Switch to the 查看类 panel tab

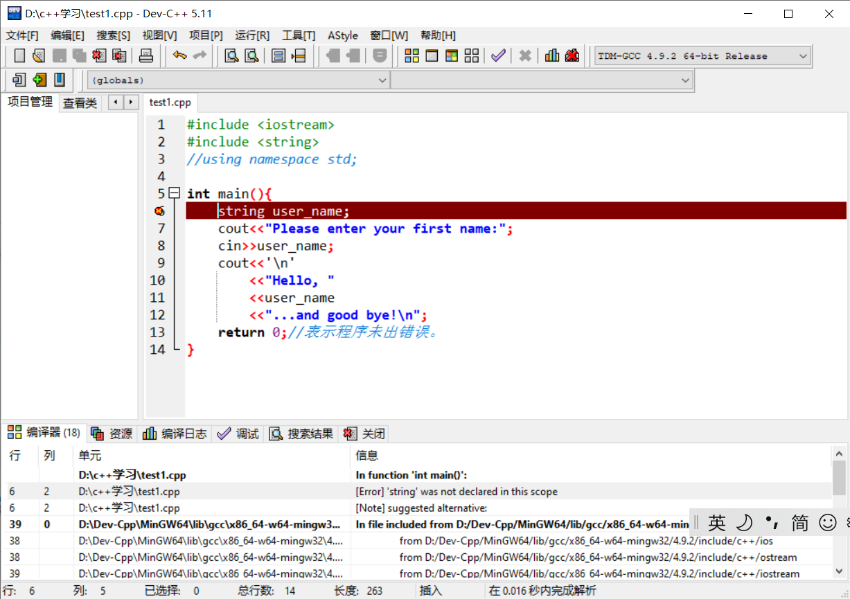click(x=80, y=103)
